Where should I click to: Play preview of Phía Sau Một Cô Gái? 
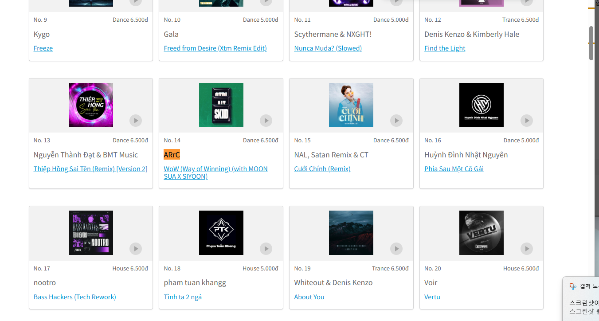tap(526, 120)
